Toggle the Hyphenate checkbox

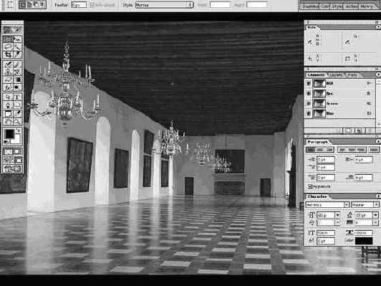(x=310, y=186)
